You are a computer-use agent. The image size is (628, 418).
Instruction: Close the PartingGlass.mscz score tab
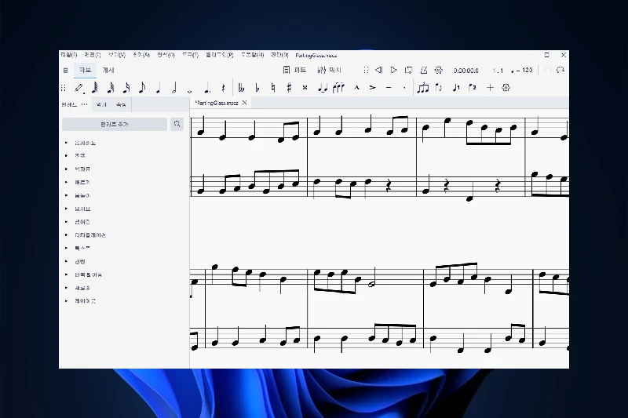(x=245, y=103)
